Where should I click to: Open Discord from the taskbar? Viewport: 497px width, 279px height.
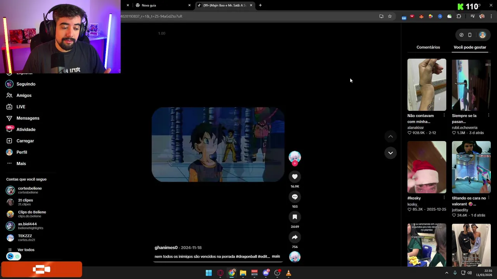[x=266, y=273]
